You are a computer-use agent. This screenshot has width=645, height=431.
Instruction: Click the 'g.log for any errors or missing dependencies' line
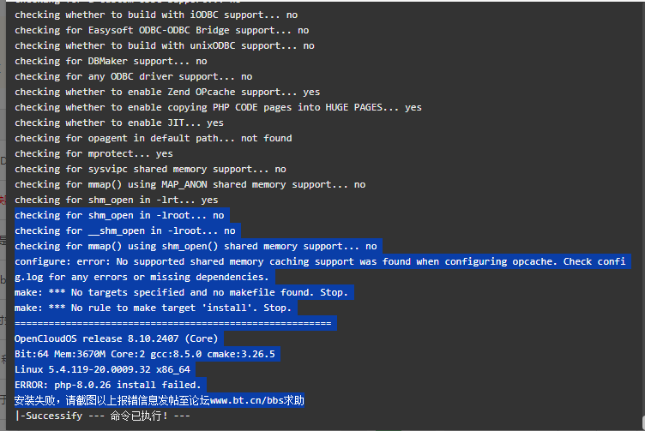click(x=142, y=277)
